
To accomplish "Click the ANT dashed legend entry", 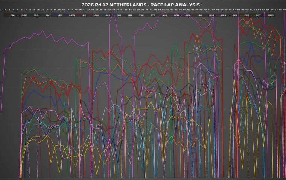I will tap(46, 15).
